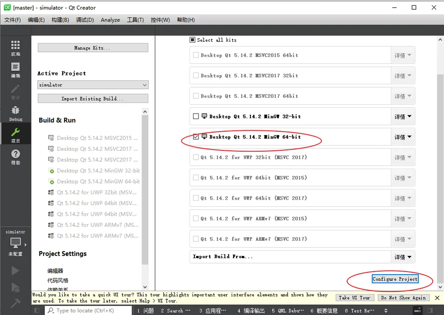The height and width of the screenshot is (315, 444).
Task: Open the Analyze menu
Action: pyautogui.click(x=111, y=20)
